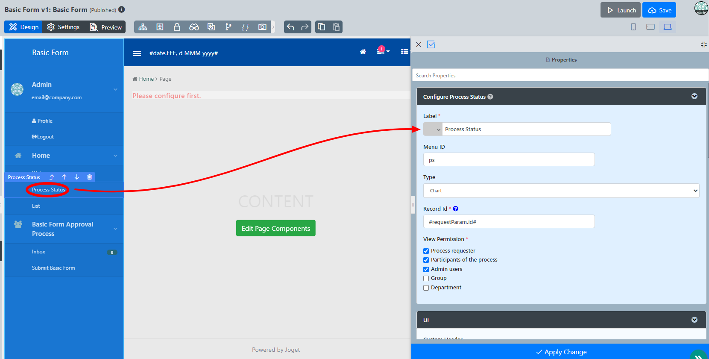This screenshot has height=359, width=709.
Task: Click the user avatar in top right
Action: pos(701,8)
